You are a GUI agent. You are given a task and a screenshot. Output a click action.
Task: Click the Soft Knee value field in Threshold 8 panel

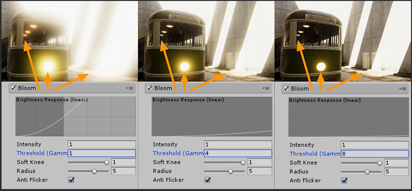397,163
